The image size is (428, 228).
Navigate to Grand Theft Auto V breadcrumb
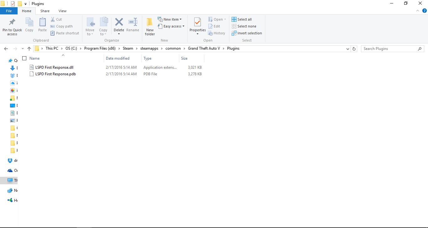coord(204,48)
